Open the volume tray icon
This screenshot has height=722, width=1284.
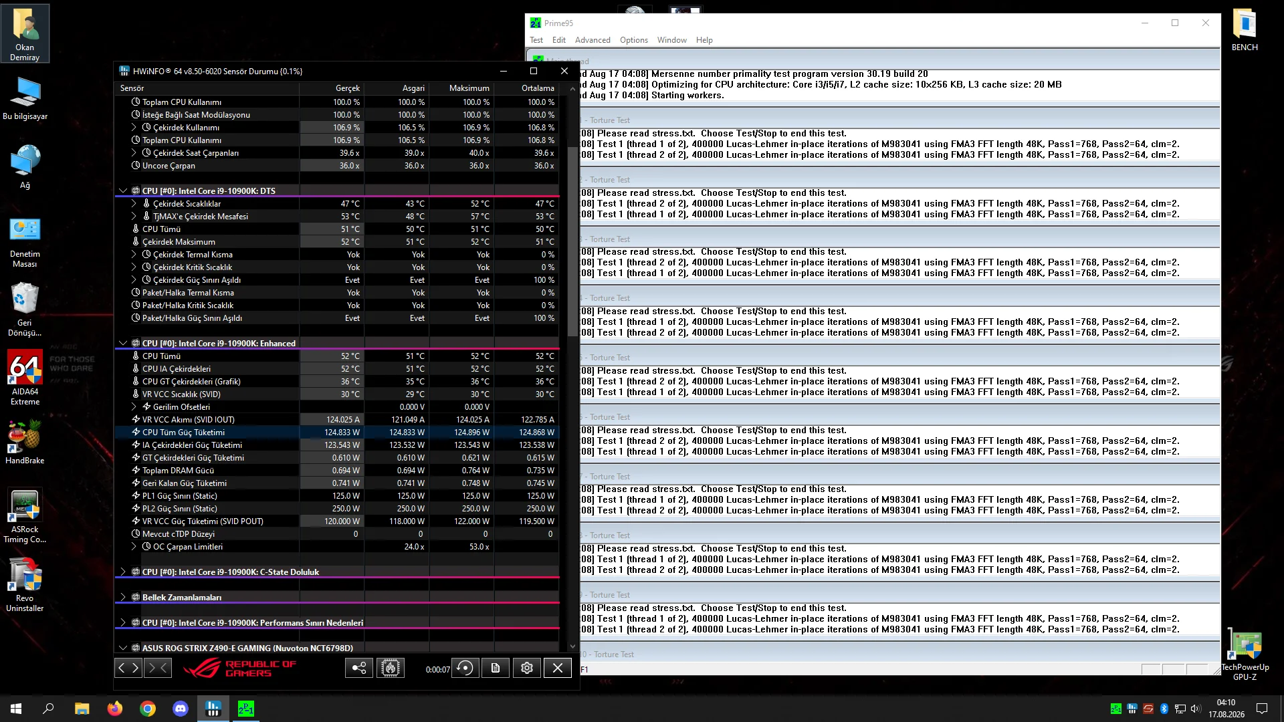pyautogui.click(x=1196, y=709)
